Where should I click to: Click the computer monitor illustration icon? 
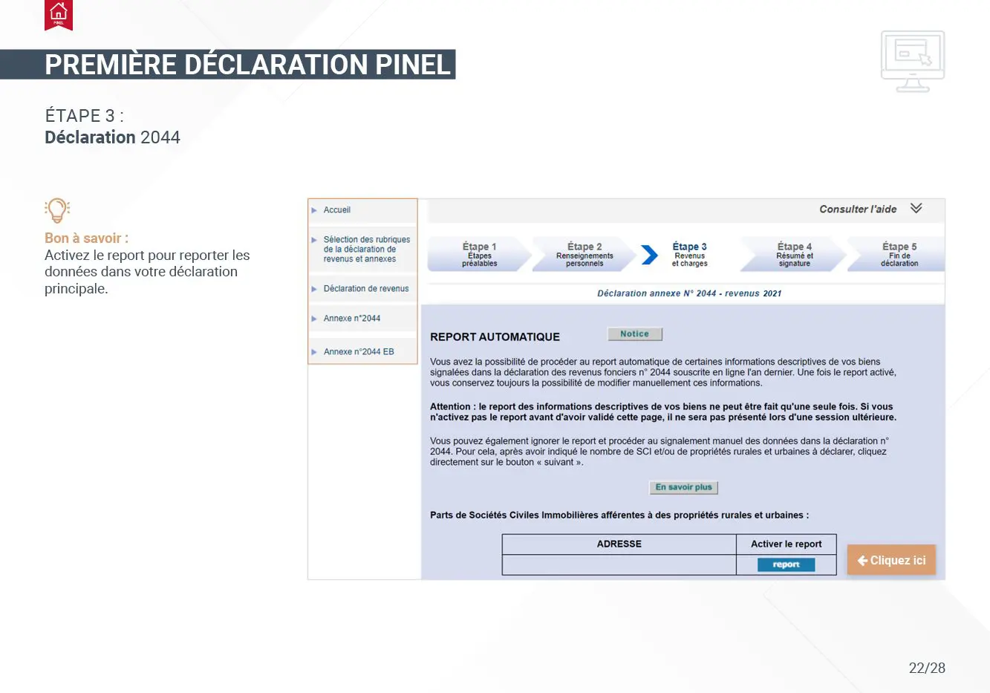[x=913, y=62]
